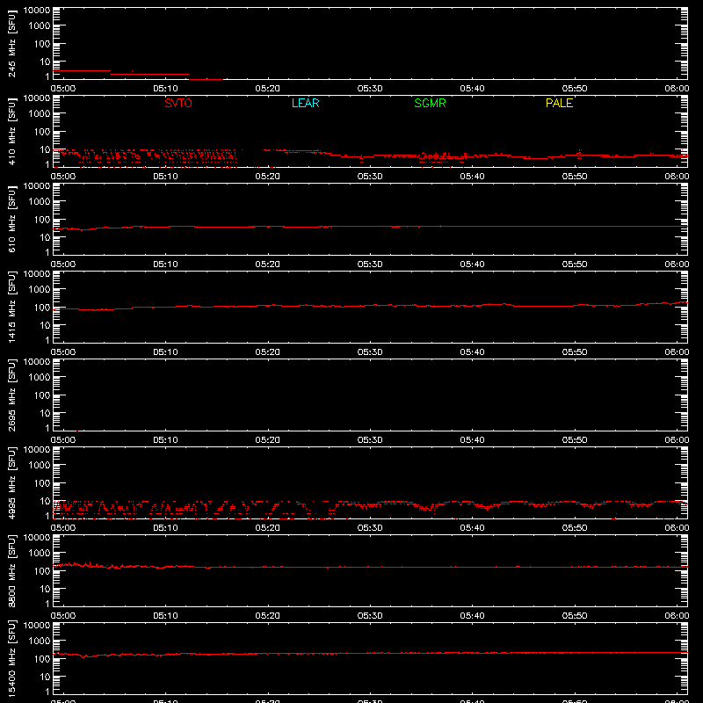Click the 05:10 time label of the 245 MHz plot

[x=165, y=89]
